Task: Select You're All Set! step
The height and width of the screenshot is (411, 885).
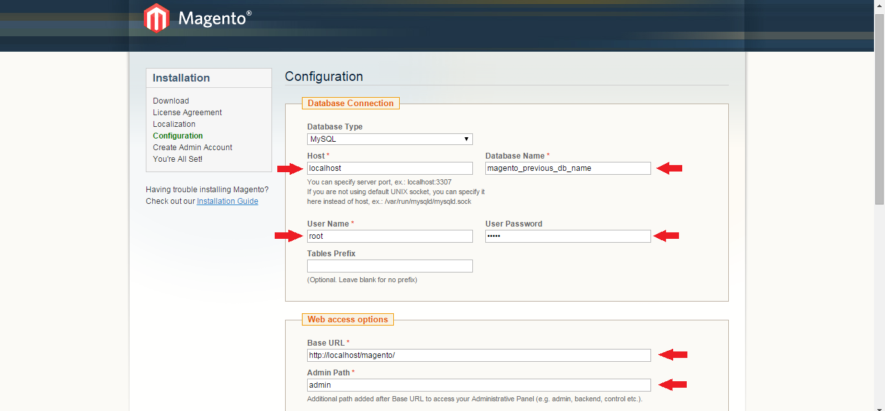Action: click(x=178, y=159)
